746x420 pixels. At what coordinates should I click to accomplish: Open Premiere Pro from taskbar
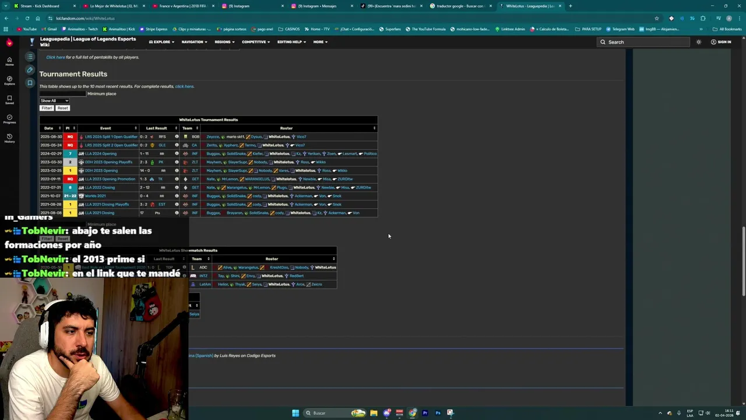pyautogui.click(x=425, y=413)
